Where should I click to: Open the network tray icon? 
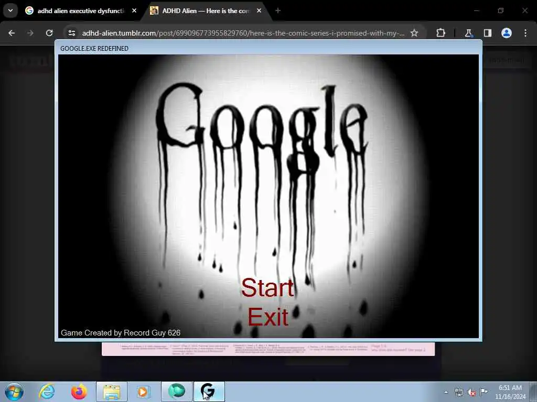tap(458, 392)
